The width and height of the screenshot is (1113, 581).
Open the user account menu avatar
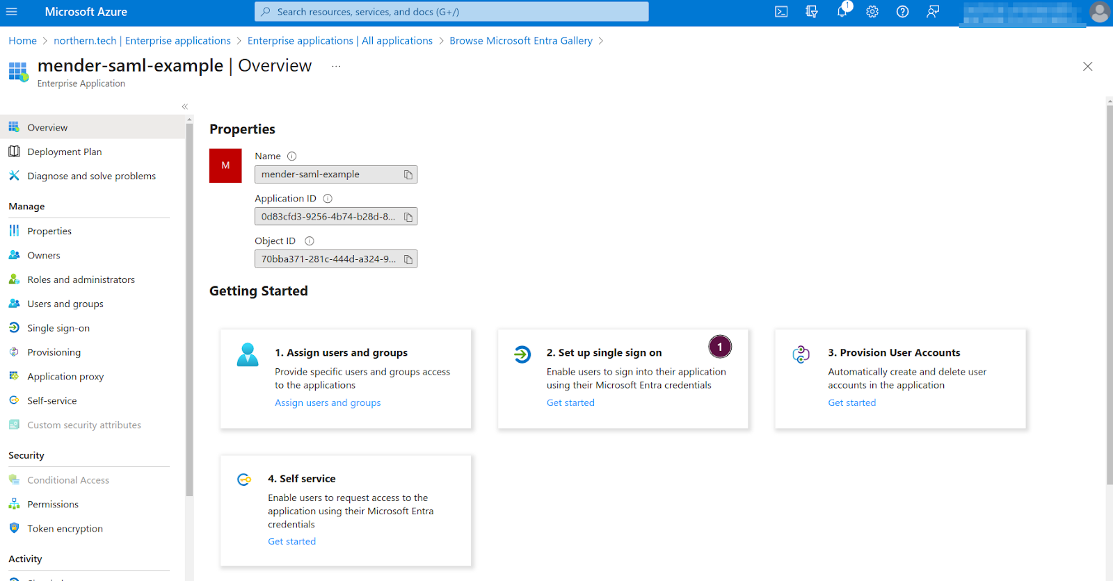click(1099, 12)
